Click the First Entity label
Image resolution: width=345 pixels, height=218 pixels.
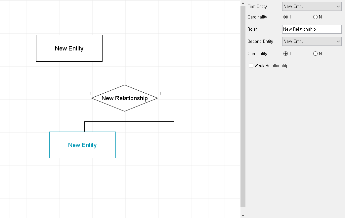257,6
